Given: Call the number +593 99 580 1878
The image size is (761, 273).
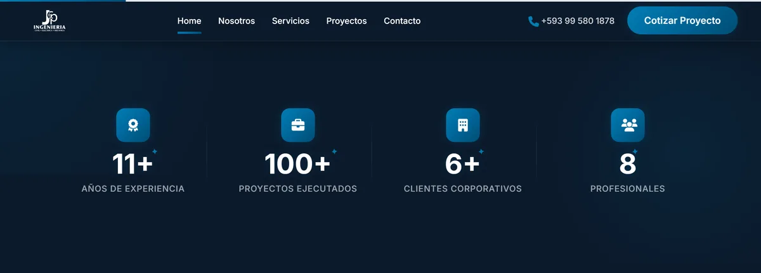Looking at the screenshot, I should 578,21.
